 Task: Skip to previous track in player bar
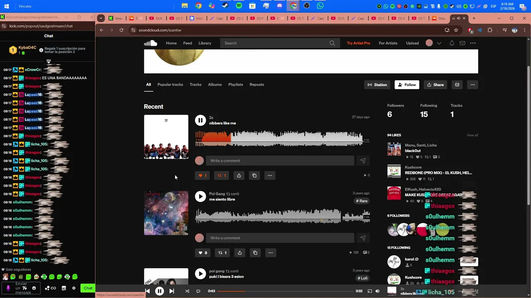pos(147,291)
